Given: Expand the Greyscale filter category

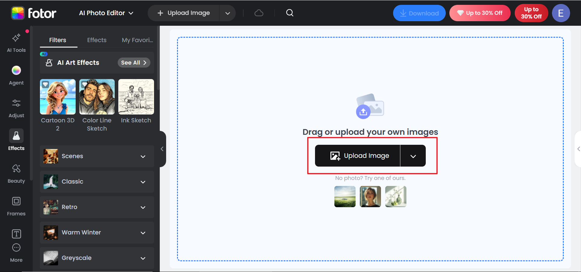Looking at the screenshot, I should (x=97, y=258).
